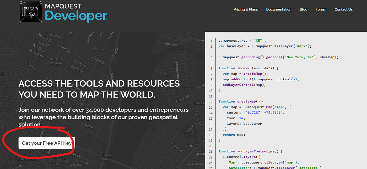367x169 pixels.
Task: Click the 'function createMap() {' line
Action: click(241, 102)
